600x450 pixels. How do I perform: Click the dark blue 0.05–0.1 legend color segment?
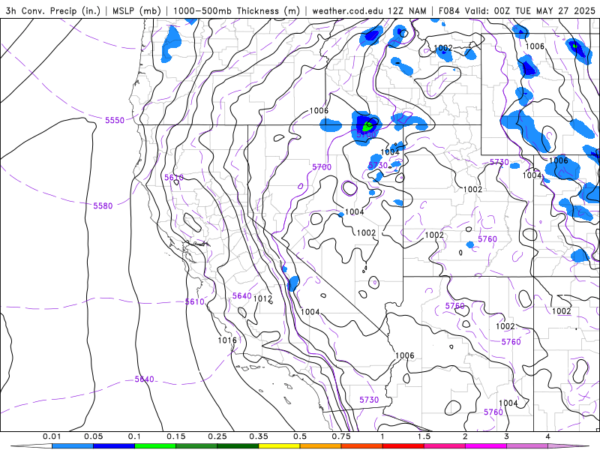point(114,446)
